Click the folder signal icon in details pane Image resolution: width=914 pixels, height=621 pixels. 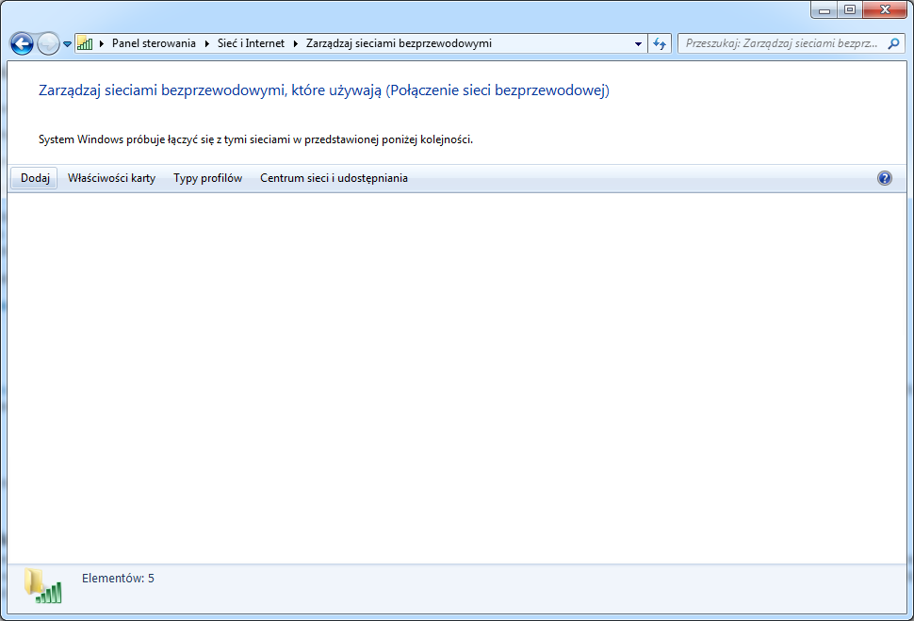(x=42, y=585)
